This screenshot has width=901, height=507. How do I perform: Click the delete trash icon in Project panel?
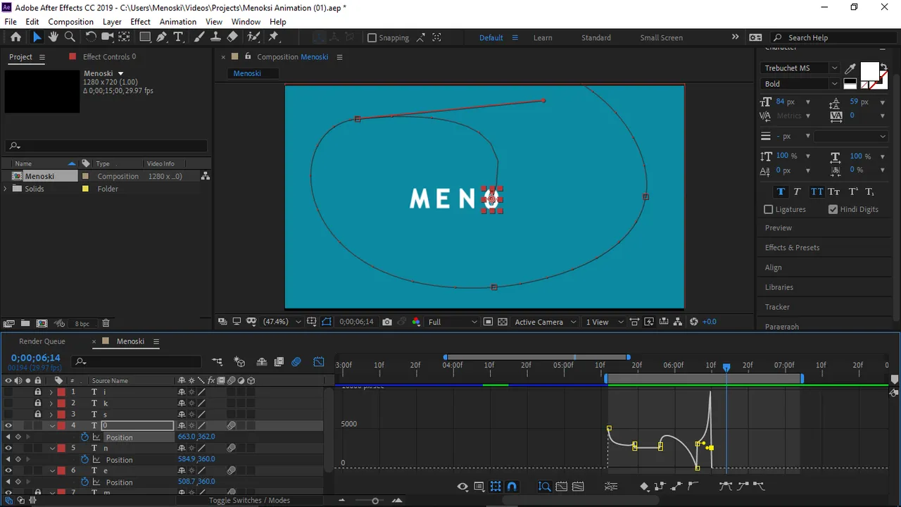coord(106,323)
